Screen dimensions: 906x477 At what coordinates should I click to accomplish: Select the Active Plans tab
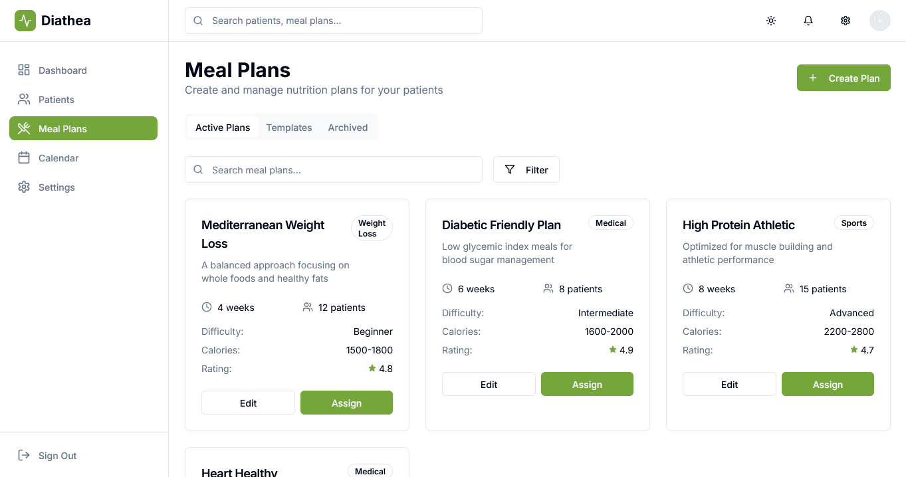pos(223,127)
